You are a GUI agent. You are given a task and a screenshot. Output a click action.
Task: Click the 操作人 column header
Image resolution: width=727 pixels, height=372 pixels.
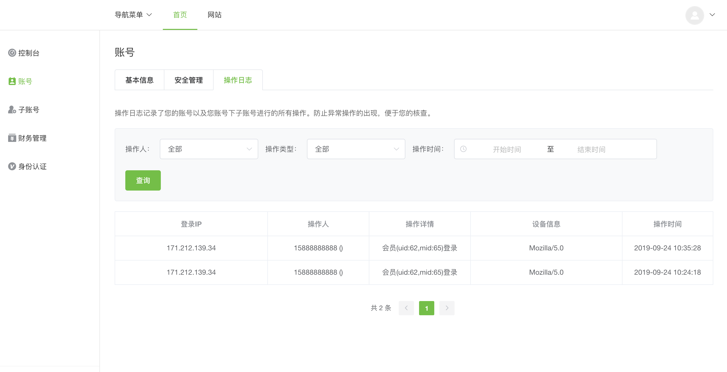318,224
